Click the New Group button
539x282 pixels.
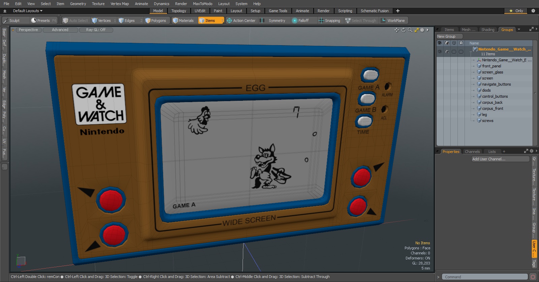pos(449,36)
